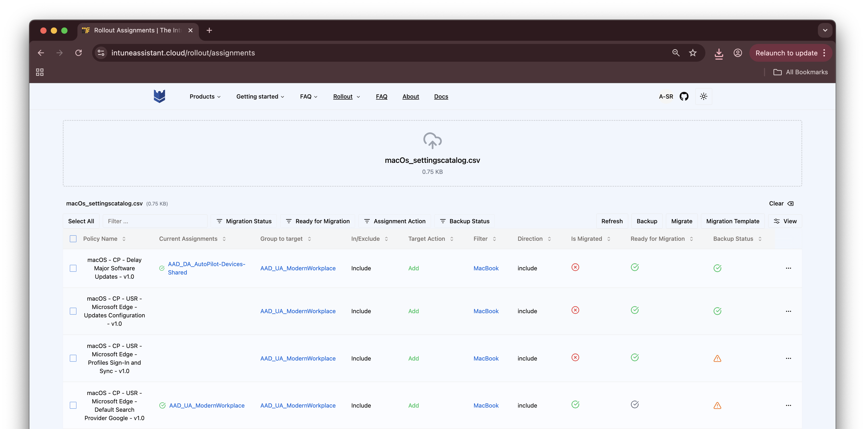Click Is Migrated green check for Default Search Provider
Screen dimensions: 865x429
click(575, 404)
